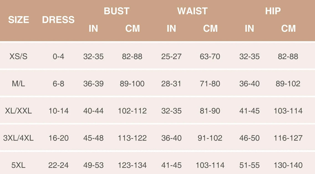
Task: Click hip 130-140 cm cell
Action: pyautogui.click(x=288, y=165)
